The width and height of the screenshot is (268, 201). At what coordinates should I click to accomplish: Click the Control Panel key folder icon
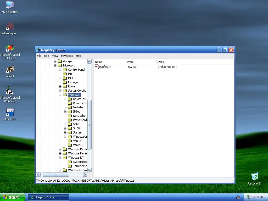pyautogui.click(x=65, y=70)
